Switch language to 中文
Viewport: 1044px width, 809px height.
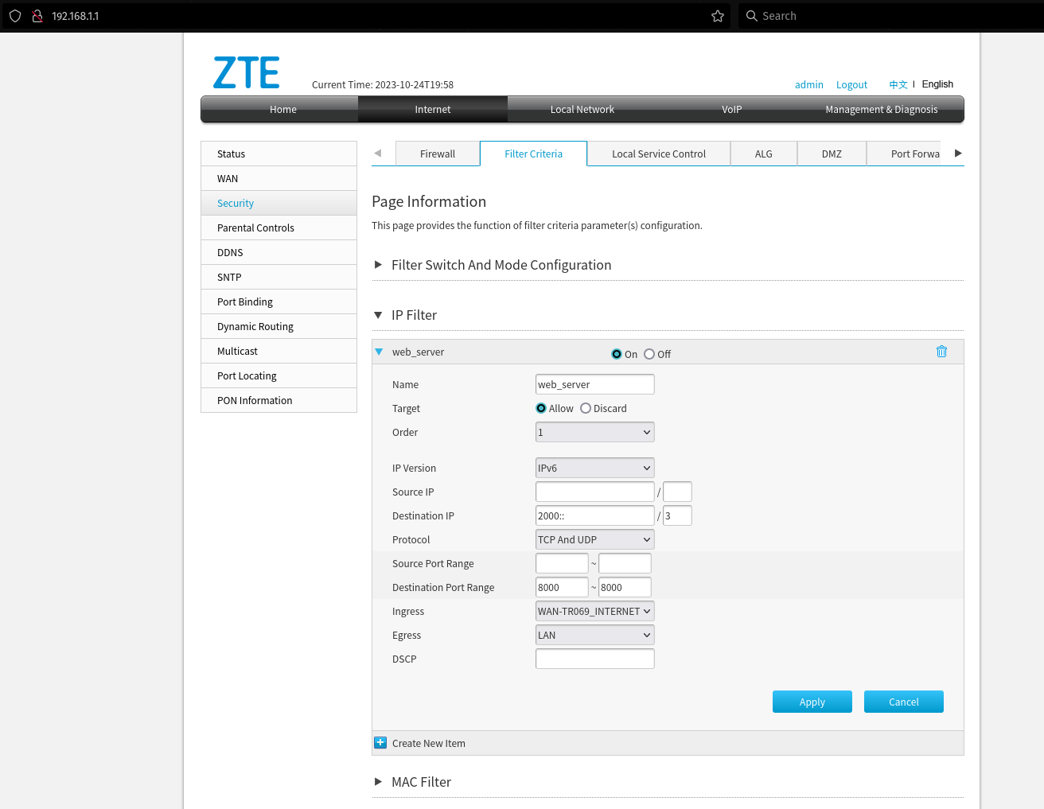tap(898, 84)
